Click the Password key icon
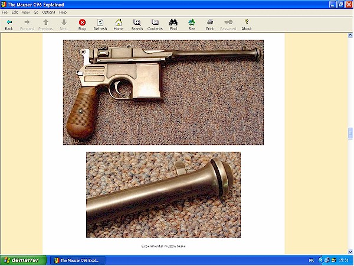Screen dimensions: 354x266 [228, 25]
